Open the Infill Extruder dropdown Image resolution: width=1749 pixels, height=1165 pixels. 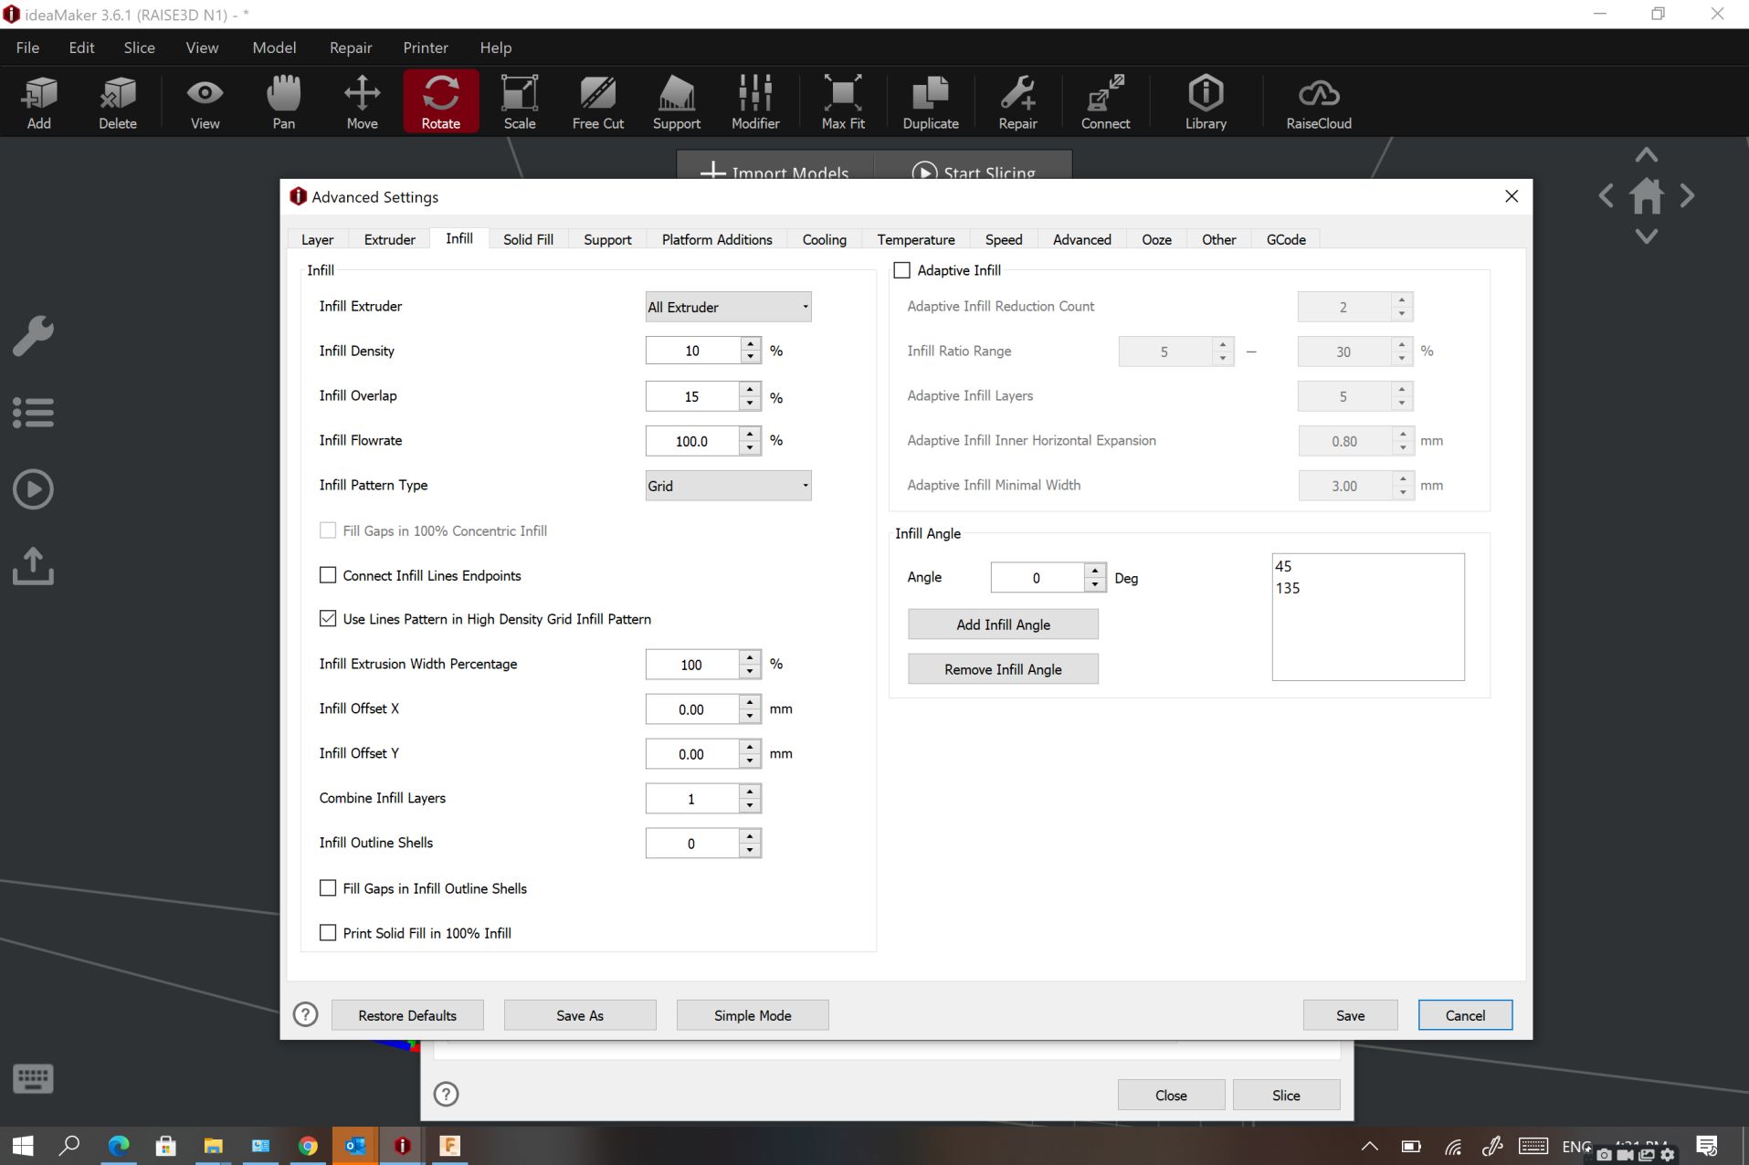tap(728, 307)
